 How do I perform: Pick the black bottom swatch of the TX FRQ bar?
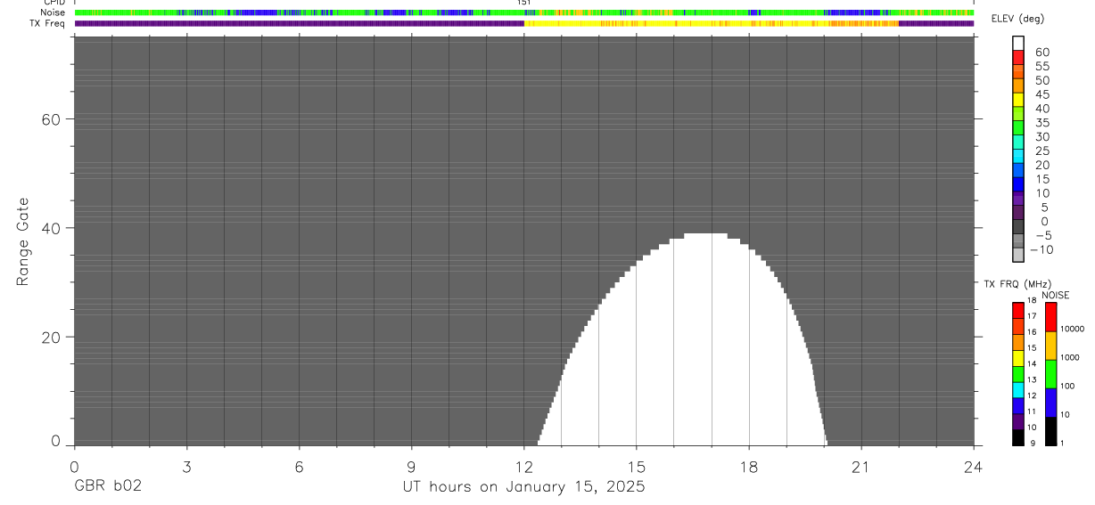1017,437
